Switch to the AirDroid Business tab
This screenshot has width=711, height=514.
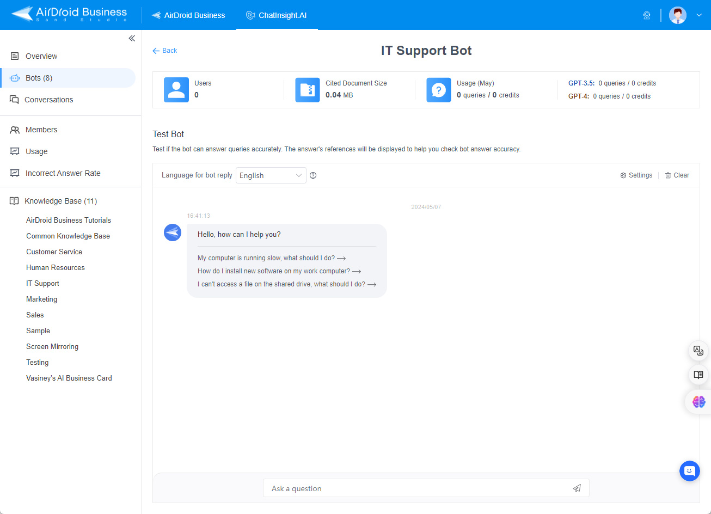(x=188, y=15)
